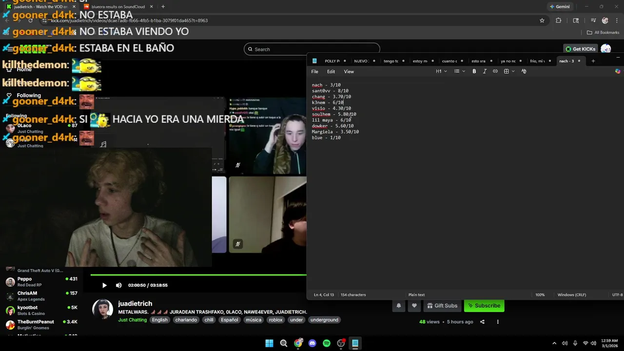Viewport: 624px width, 351px height.
Task: Open Notepad from the taskbar
Action: coord(355,343)
